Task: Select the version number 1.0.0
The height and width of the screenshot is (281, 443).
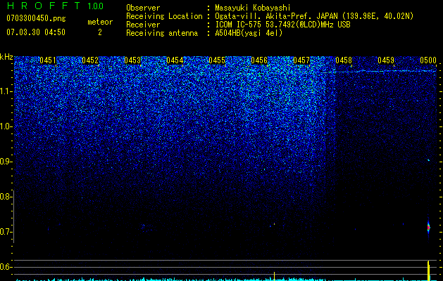Action: pyautogui.click(x=96, y=6)
